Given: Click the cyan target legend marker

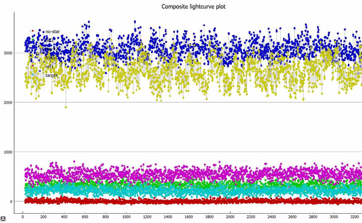Looking at the screenshot, I should (x=33, y=75).
